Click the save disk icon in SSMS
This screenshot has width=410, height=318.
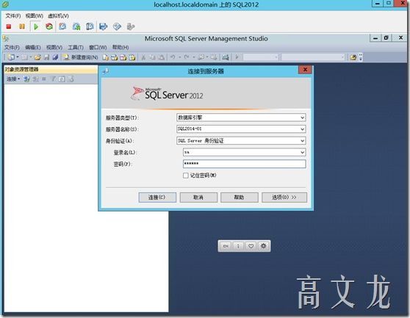coord(46,57)
